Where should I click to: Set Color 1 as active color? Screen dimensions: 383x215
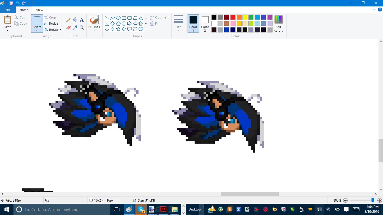click(x=193, y=23)
